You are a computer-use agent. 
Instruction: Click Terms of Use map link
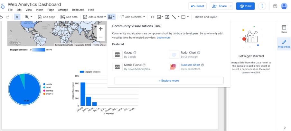tap(99, 45)
